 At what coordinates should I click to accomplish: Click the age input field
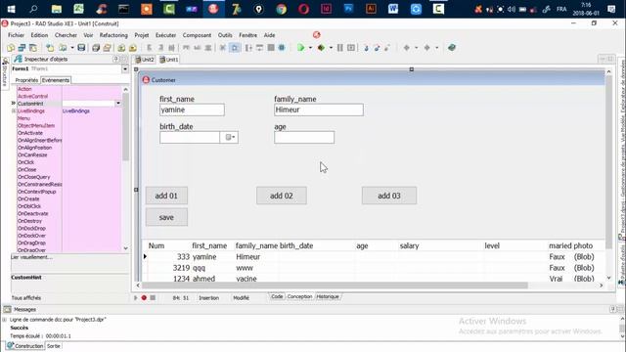[304, 137]
